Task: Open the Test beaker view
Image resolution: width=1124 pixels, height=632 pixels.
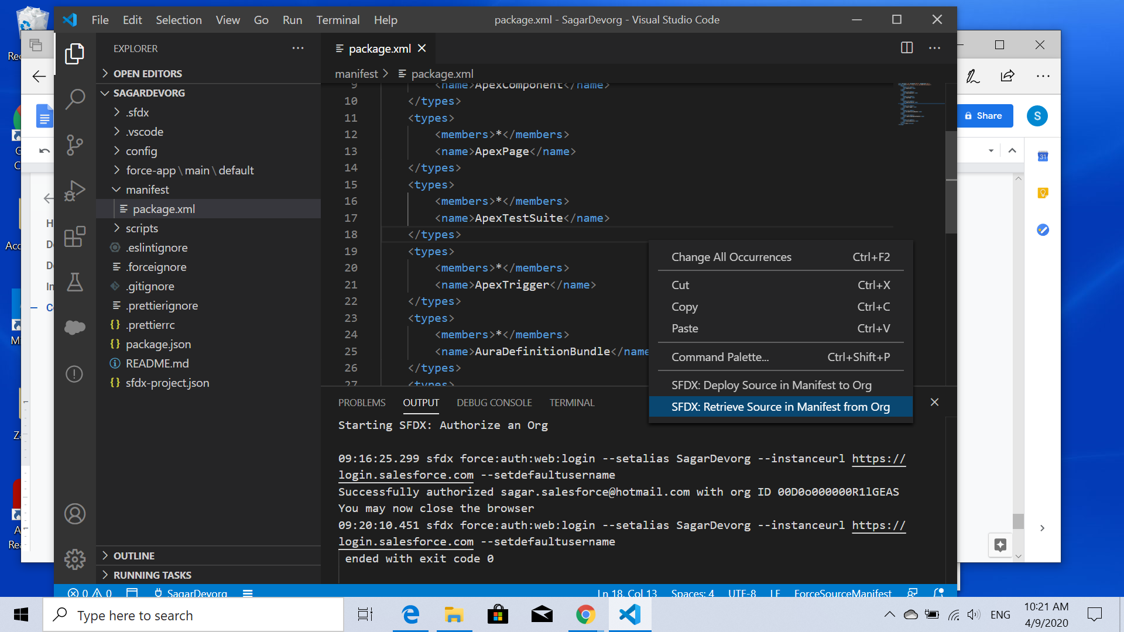Action: [x=74, y=282]
